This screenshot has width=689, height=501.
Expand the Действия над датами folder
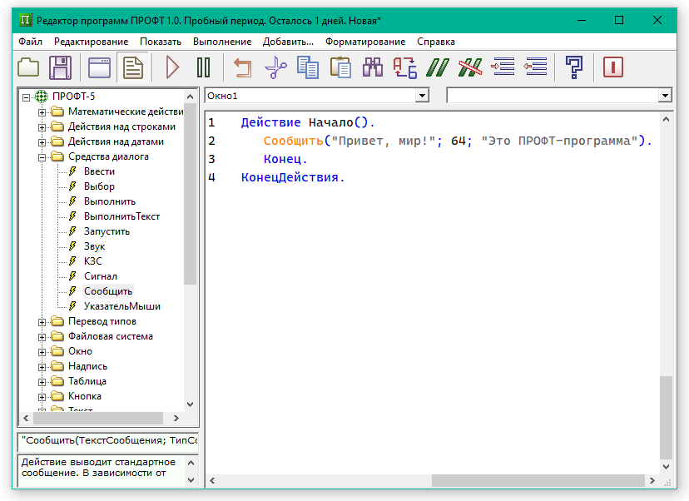point(42,142)
